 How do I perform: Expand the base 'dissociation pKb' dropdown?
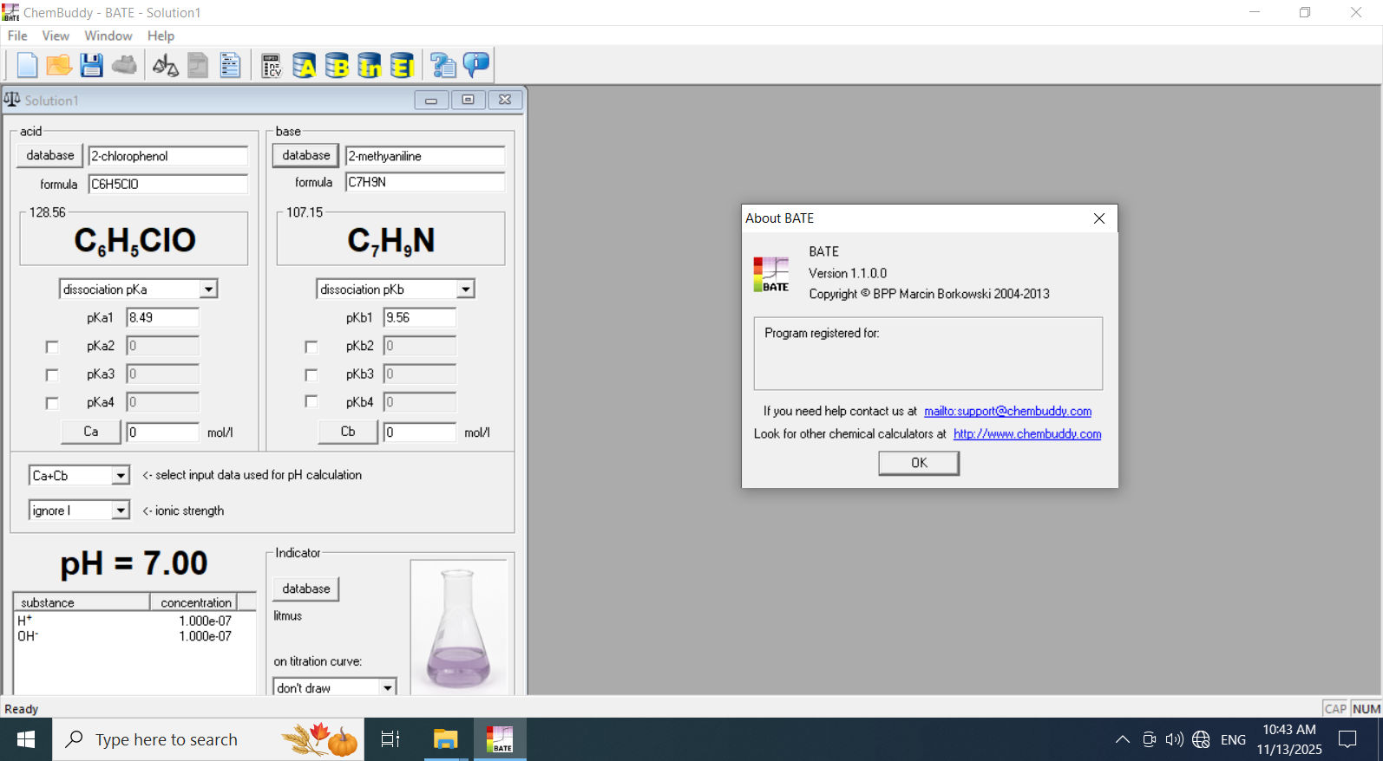(466, 289)
